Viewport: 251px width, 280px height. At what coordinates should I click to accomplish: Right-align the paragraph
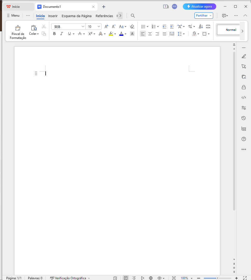[157, 34]
